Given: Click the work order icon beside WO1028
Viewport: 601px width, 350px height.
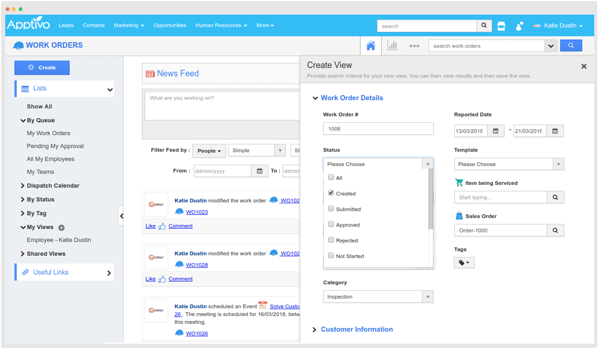Looking at the screenshot, I should click(180, 265).
